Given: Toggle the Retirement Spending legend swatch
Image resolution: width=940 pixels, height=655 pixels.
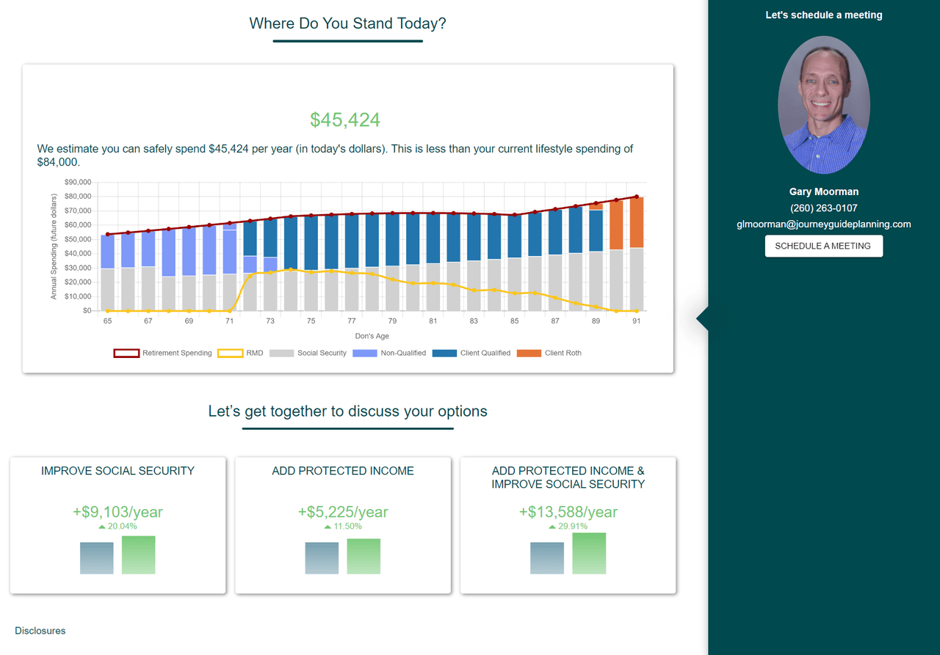Looking at the screenshot, I should click(x=126, y=353).
